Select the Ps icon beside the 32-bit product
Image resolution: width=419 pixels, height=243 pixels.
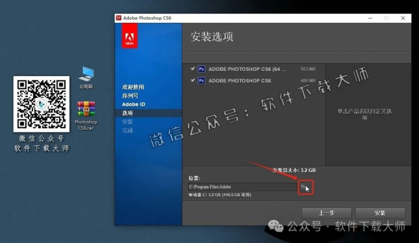pyautogui.click(x=201, y=81)
